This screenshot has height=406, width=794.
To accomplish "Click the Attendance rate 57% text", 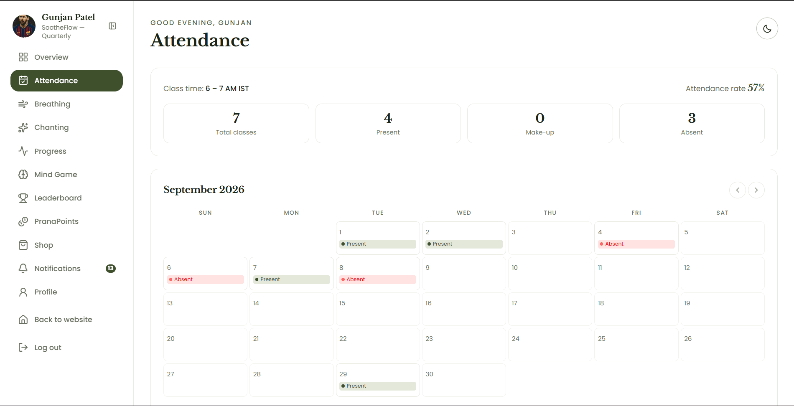I will (x=725, y=88).
